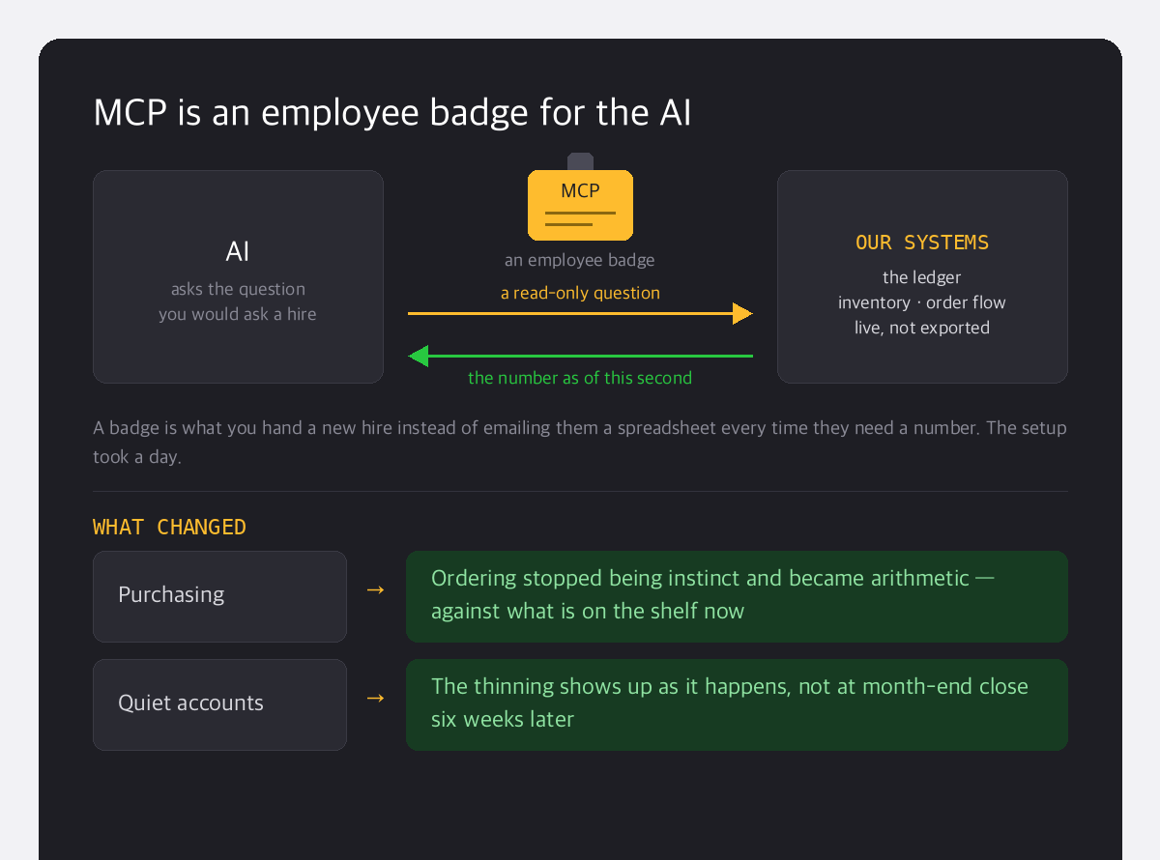Click the 'OUR SYSTEMS' heading
Viewport: 1160px width, 860px height.
click(922, 243)
